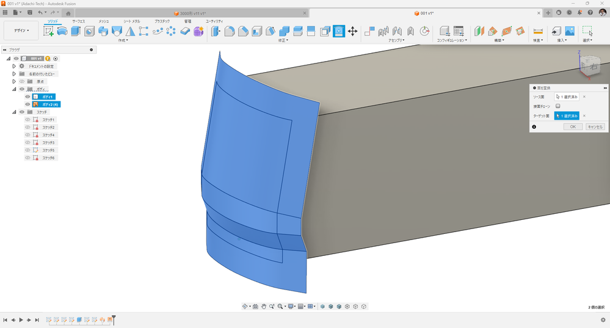Select the Combine bodies tool icon
Image resolution: width=610 pixels, height=328 pixels.
(285, 31)
